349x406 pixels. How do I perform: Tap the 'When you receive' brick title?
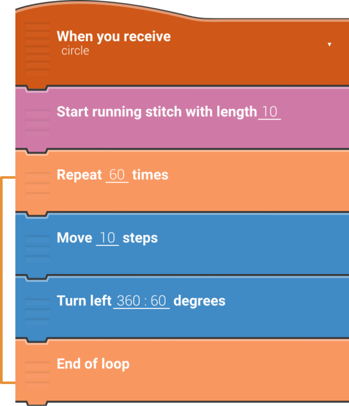tap(114, 36)
